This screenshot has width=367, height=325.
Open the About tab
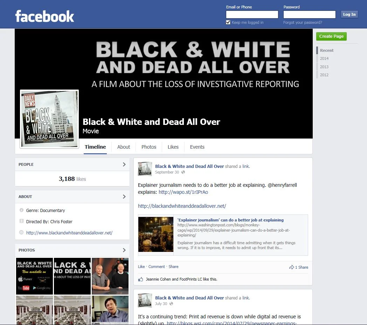click(124, 147)
